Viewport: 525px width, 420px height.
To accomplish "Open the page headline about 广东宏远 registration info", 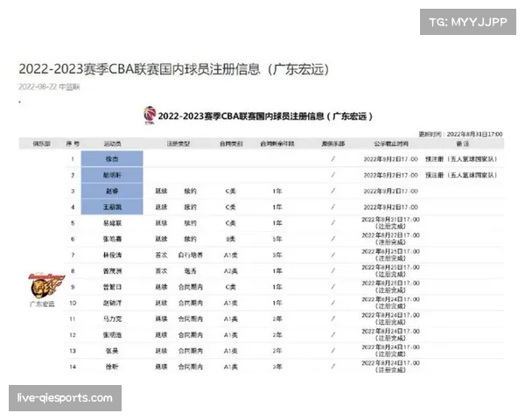I will coord(174,69).
